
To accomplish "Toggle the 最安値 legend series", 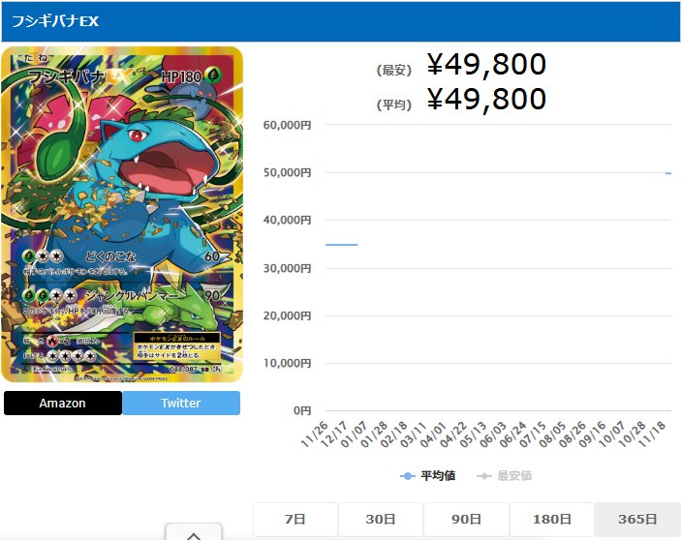I will [x=504, y=476].
